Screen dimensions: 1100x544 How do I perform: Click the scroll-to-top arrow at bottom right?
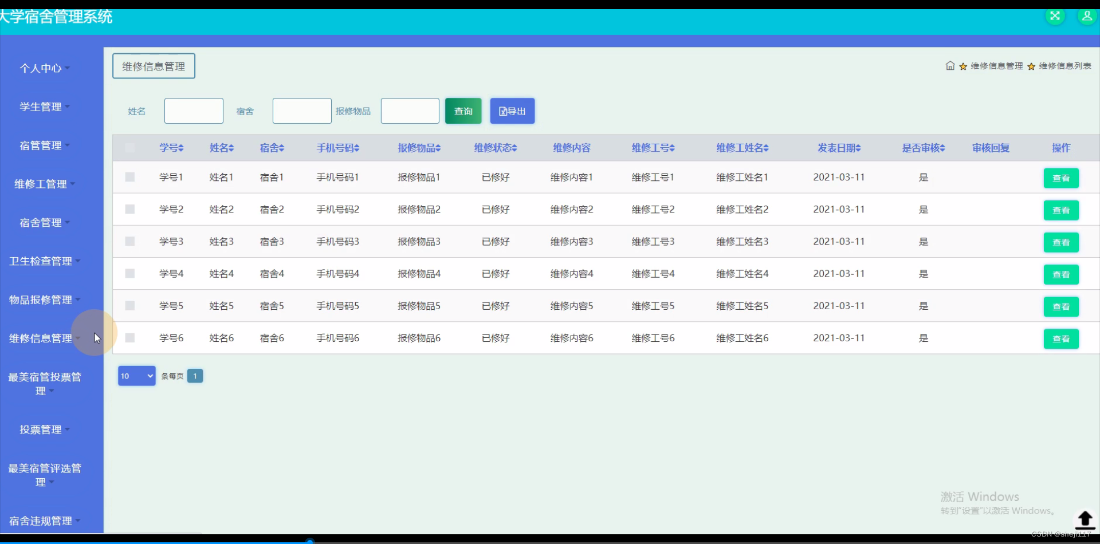pyautogui.click(x=1085, y=520)
